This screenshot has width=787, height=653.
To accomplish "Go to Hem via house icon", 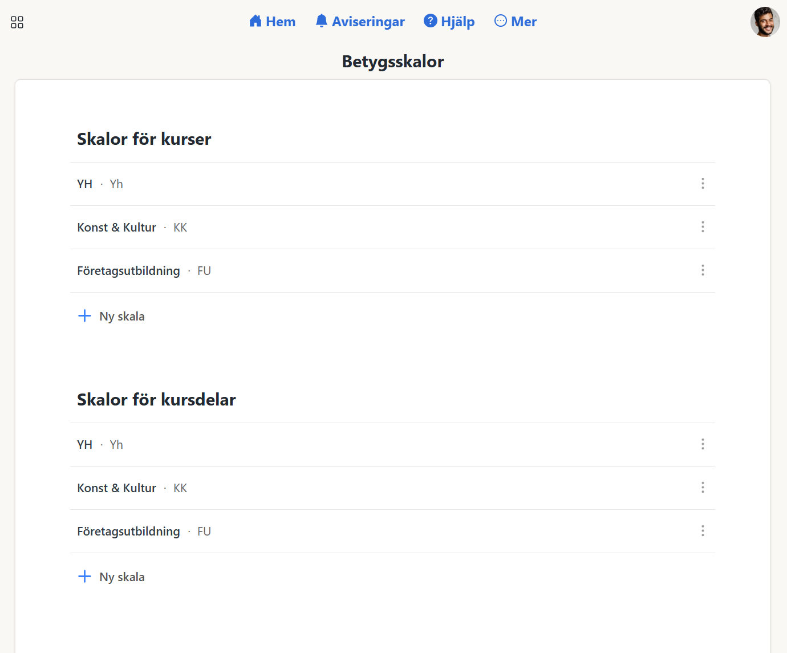I will 255,21.
